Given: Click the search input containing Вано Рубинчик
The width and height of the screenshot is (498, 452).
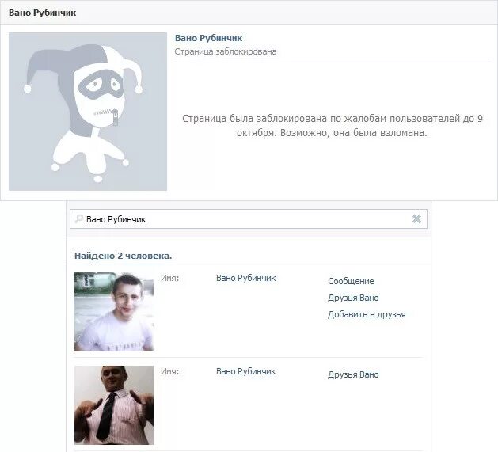Looking at the screenshot, I should tap(249, 218).
